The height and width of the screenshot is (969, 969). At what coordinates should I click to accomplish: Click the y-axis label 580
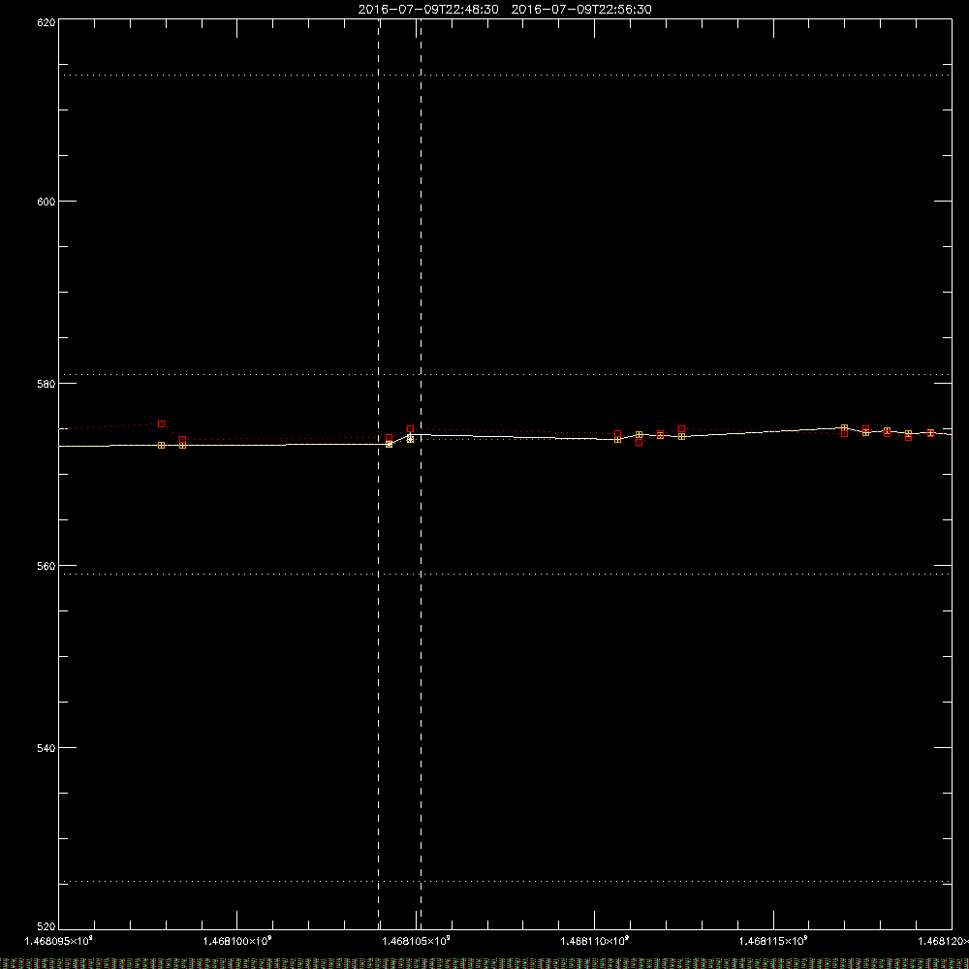tap(47, 384)
